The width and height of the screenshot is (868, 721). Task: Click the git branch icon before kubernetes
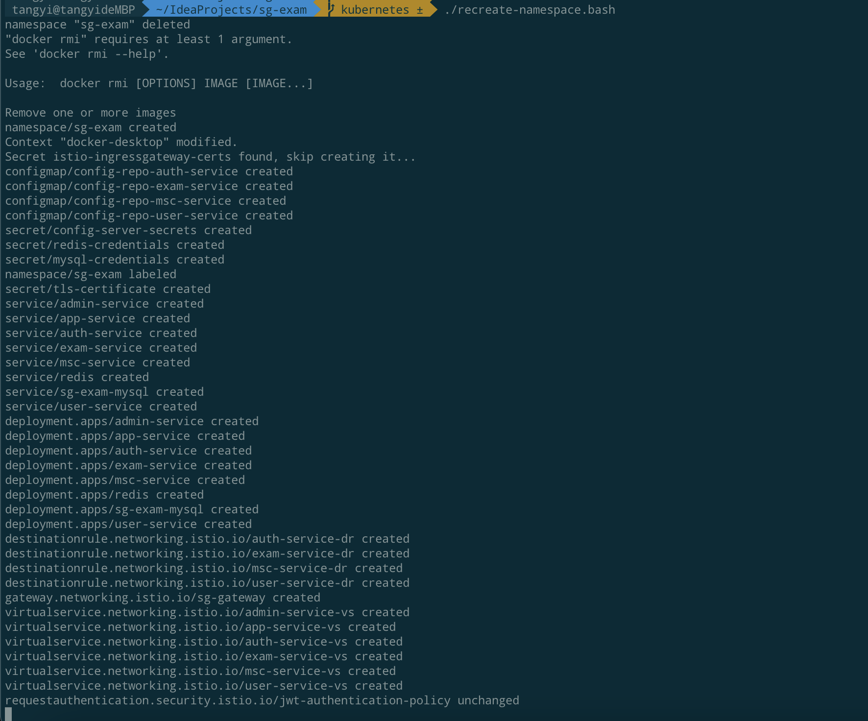tap(331, 9)
